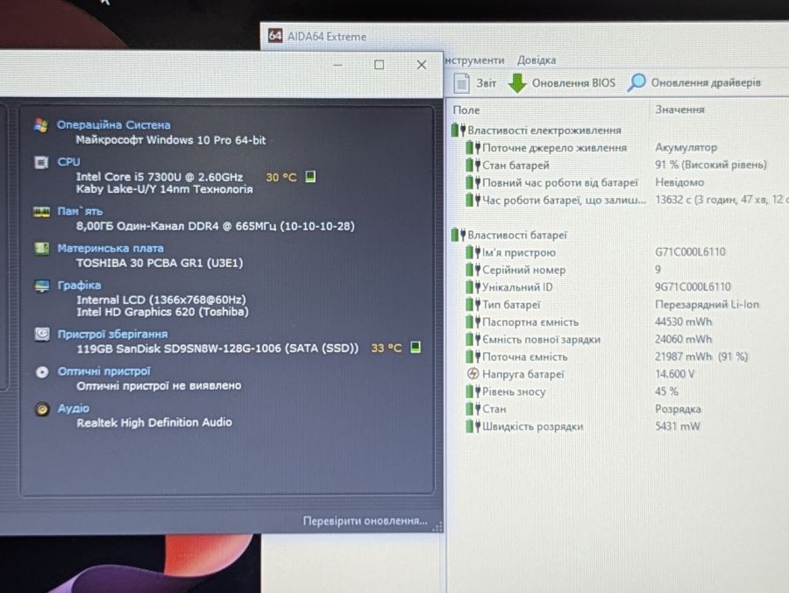
Task: Click the monitor icon next to Графіка
Action: [42, 286]
